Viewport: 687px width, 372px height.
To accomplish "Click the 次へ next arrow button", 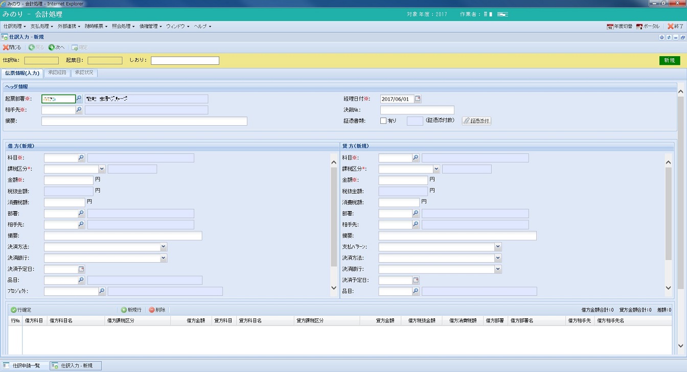I will coord(57,48).
